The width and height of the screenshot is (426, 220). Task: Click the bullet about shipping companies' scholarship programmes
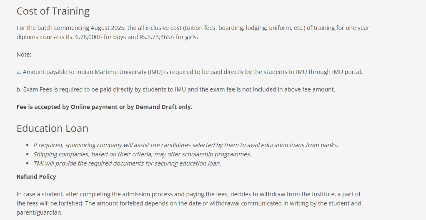tap(142, 154)
